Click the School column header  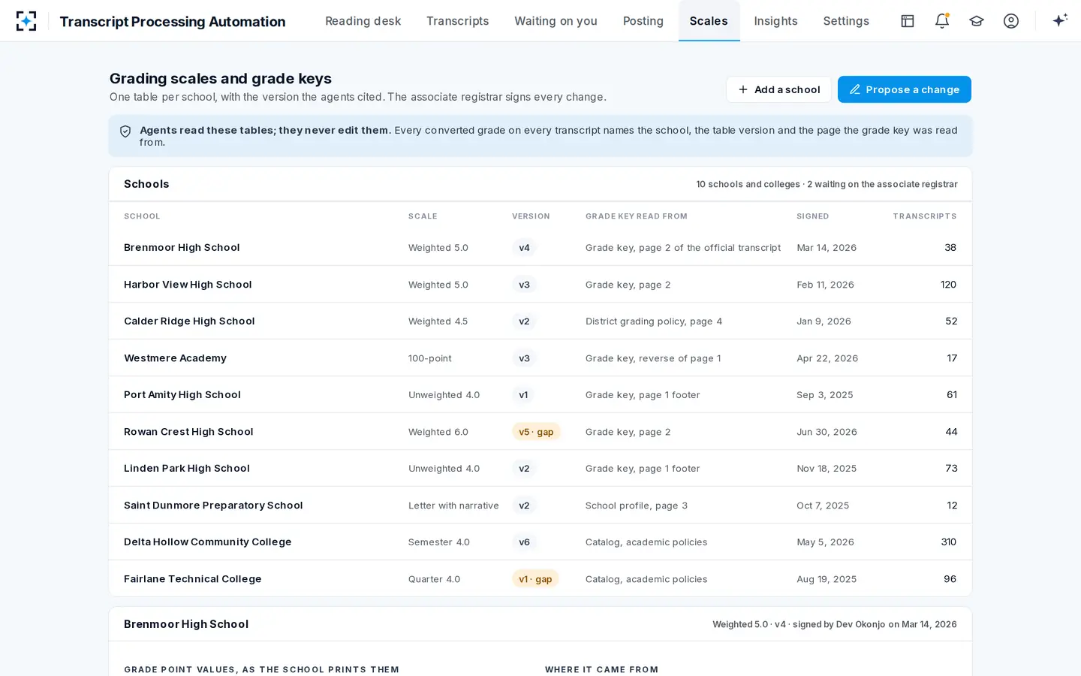pos(142,216)
